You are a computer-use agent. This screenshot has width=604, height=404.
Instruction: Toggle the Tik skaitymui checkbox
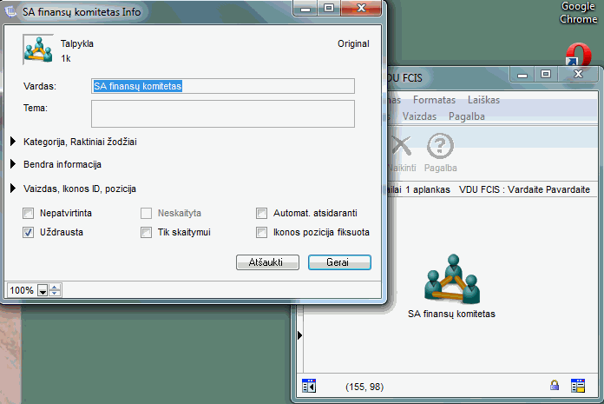click(147, 232)
